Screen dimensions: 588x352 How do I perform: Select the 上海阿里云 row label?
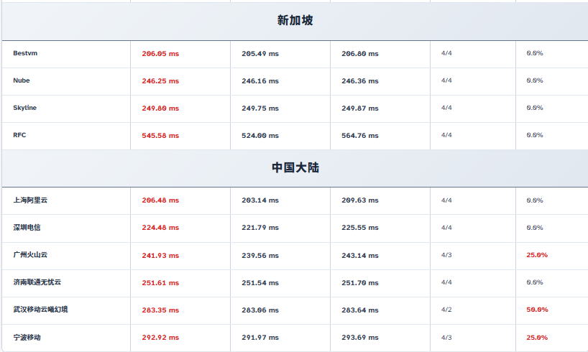(x=30, y=200)
